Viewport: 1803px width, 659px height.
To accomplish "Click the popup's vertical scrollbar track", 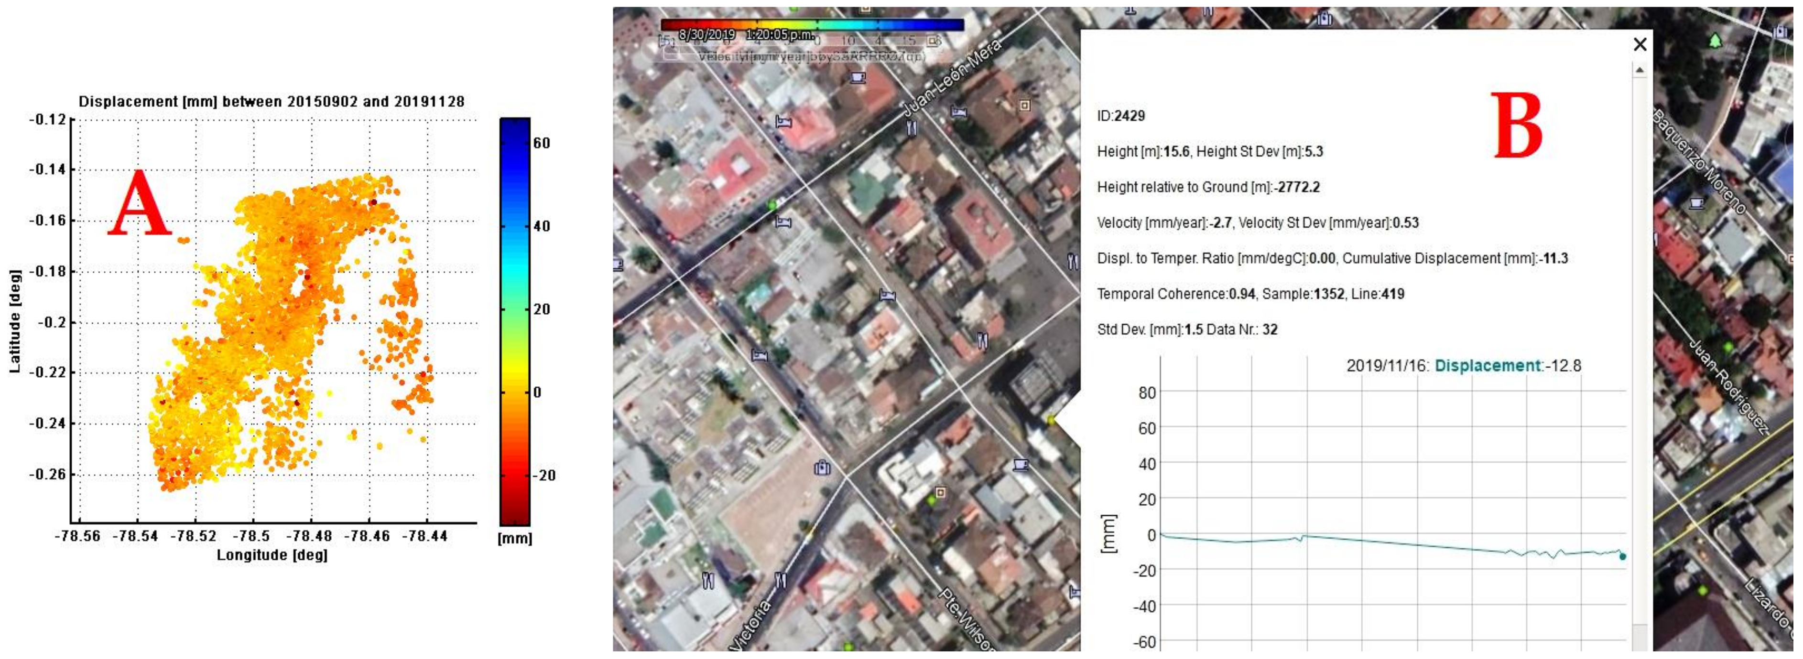I will click(x=1639, y=350).
